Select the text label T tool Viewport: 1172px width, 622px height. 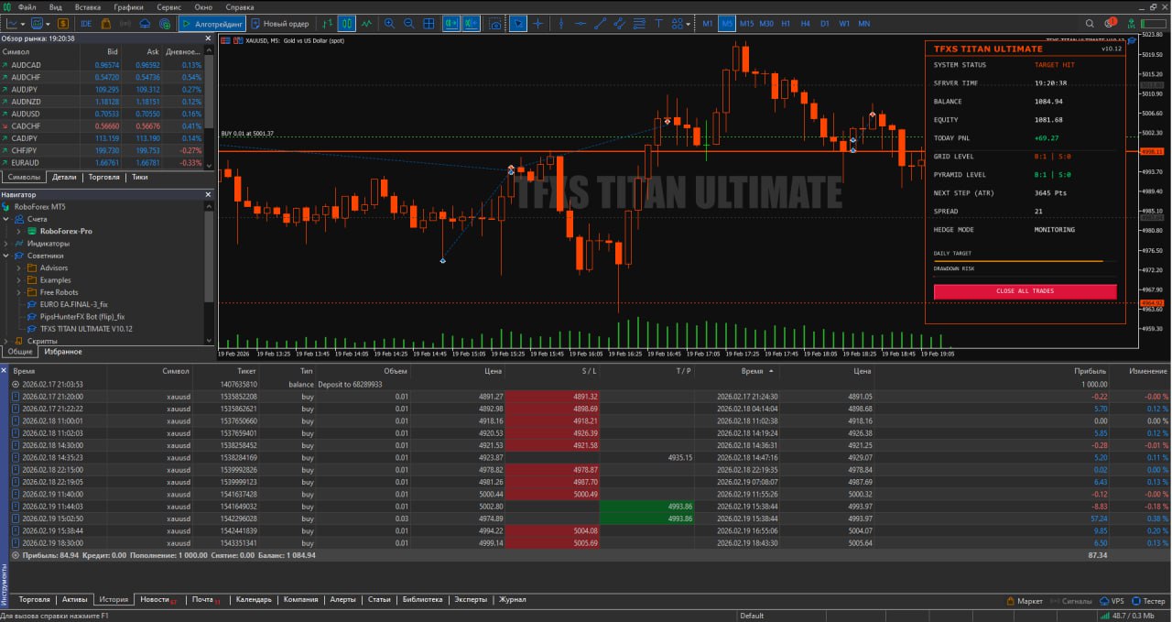[658, 24]
